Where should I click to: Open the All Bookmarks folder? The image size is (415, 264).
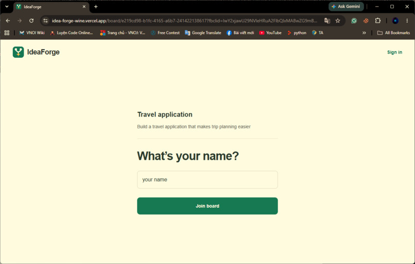[393, 33]
